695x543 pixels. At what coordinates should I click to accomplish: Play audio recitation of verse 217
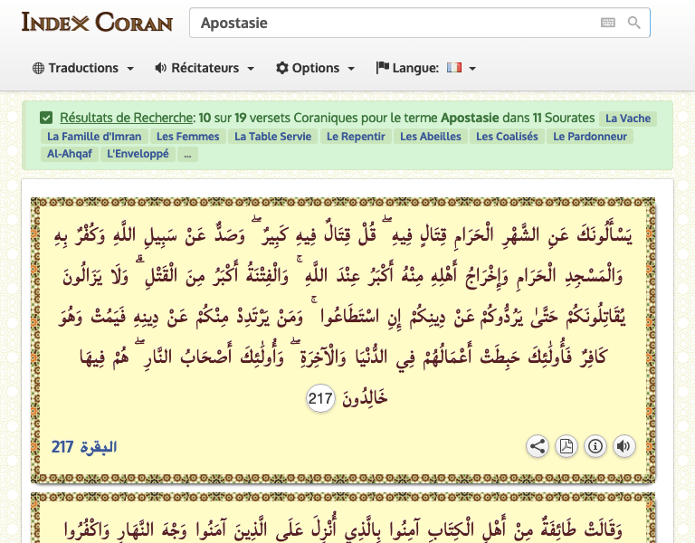click(624, 446)
